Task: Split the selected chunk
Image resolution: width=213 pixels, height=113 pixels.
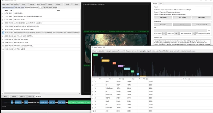Action: [x=23, y=4]
